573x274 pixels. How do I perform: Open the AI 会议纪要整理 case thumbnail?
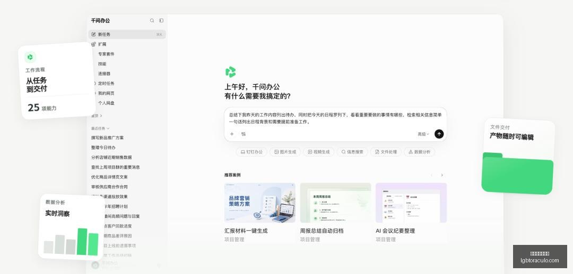pyautogui.click(x=411, y=203)
